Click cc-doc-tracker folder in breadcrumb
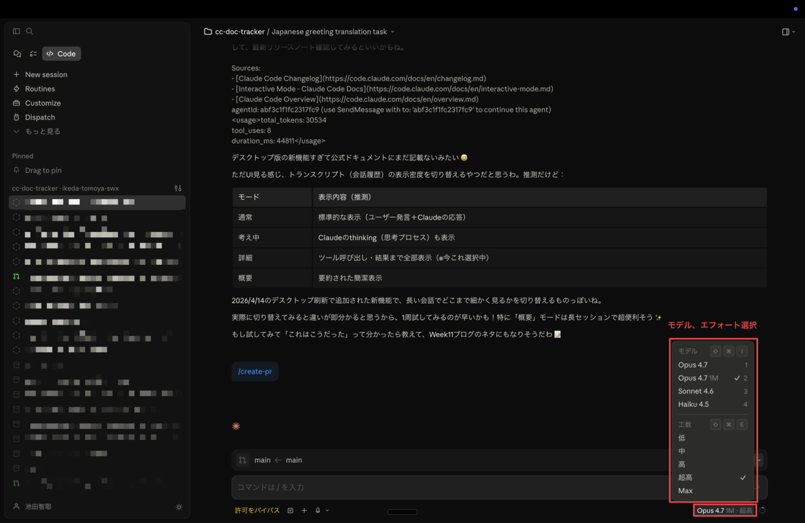The height and width of the screenshot is (523, 805). click(233, 32)
